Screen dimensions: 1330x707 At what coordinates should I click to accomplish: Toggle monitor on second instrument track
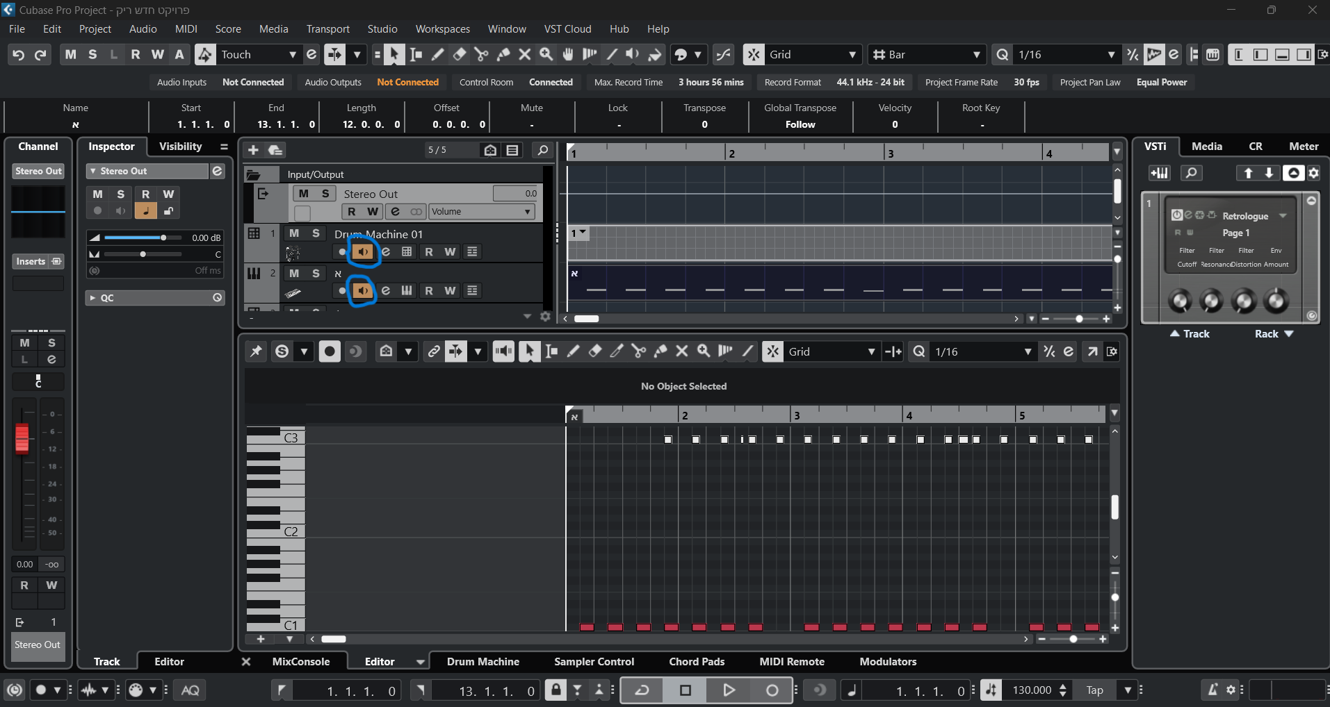click(x=362, y=290)
